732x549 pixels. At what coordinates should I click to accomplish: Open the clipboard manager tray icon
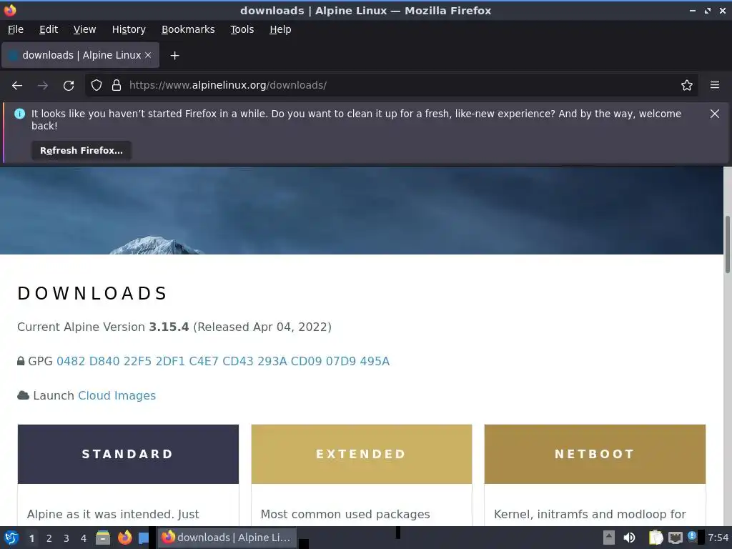click(656, 538)
